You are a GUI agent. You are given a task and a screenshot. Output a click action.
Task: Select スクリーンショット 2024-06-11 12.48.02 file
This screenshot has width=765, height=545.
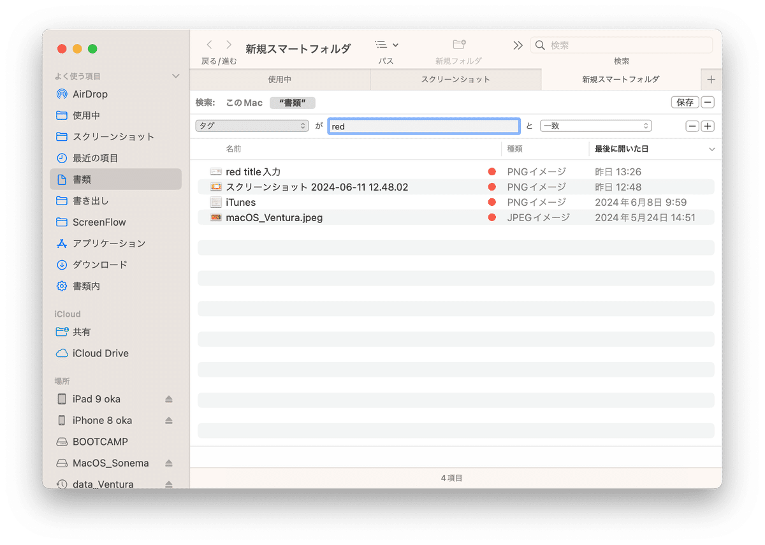point(317,187)
